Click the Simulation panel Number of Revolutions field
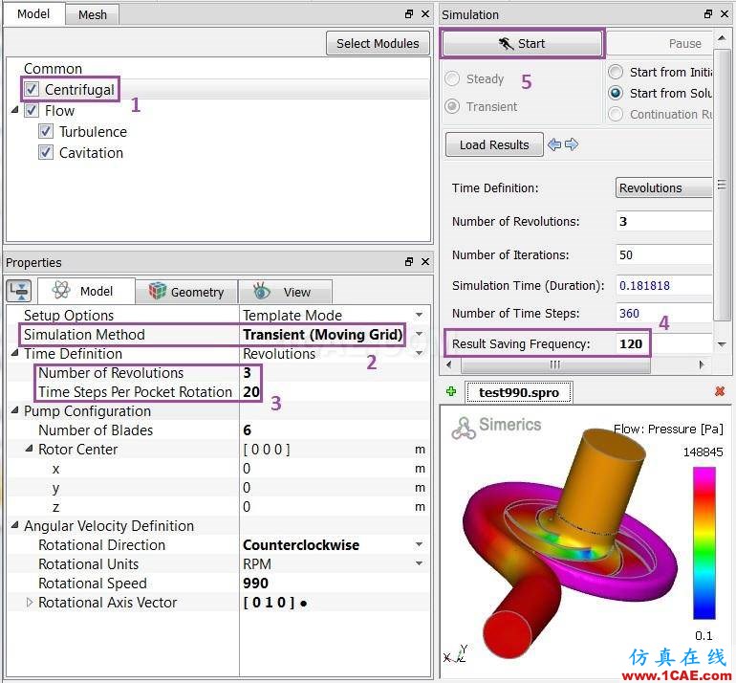This screenshot has height=683, width=736. click(663, 221)
